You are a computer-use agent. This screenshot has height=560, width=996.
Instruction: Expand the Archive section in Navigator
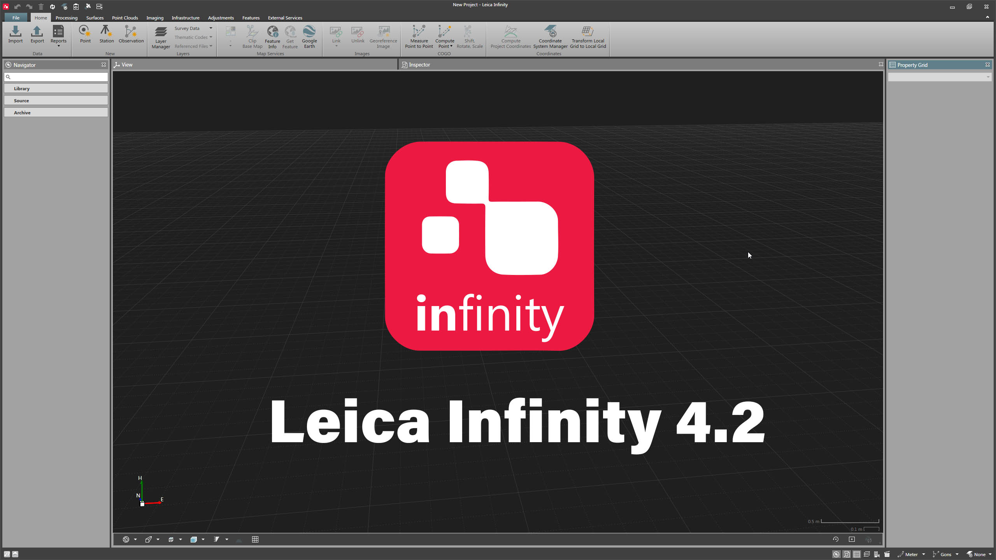56,113
